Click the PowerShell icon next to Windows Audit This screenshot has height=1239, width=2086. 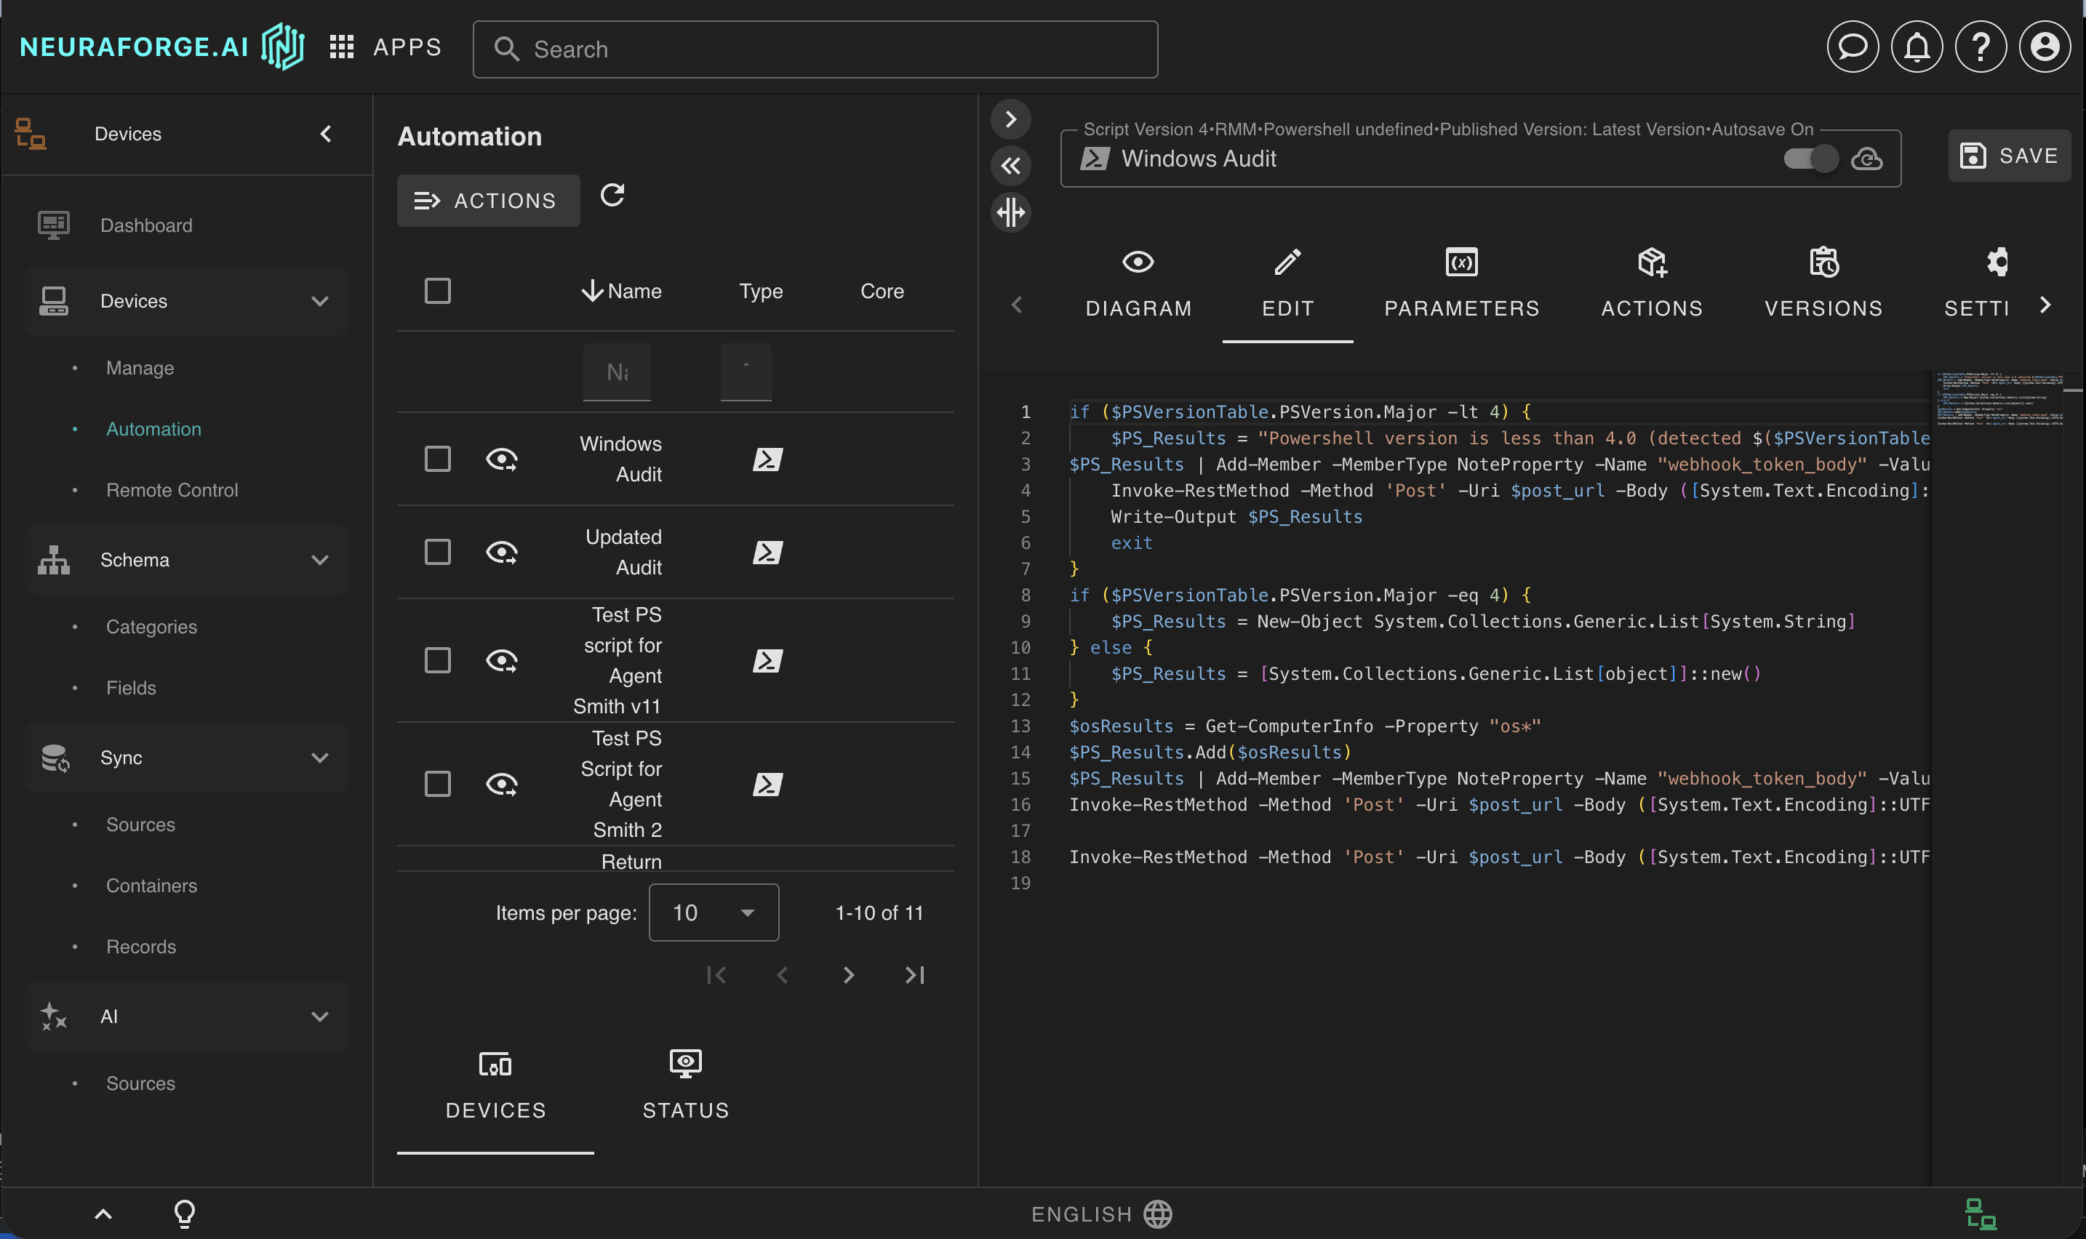pos(766,458)
